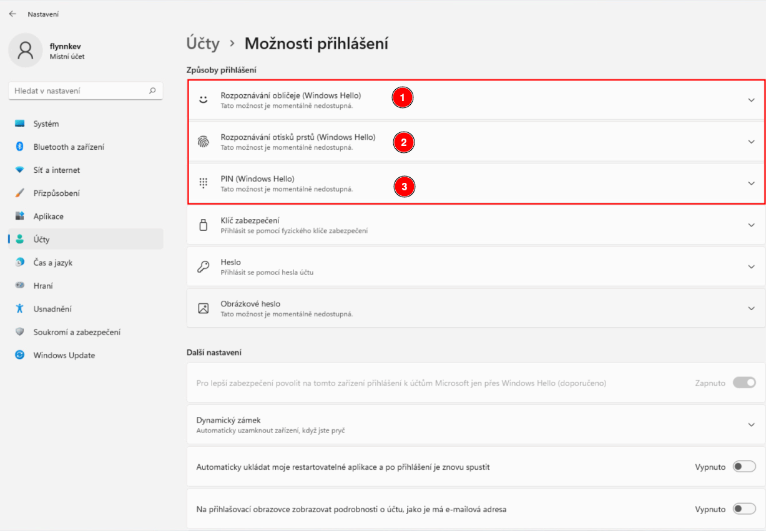The width and height of the screenshot is (766, 531).
Task: Open Přizpůsobení settings page
Action: click(x=56, y=193)
